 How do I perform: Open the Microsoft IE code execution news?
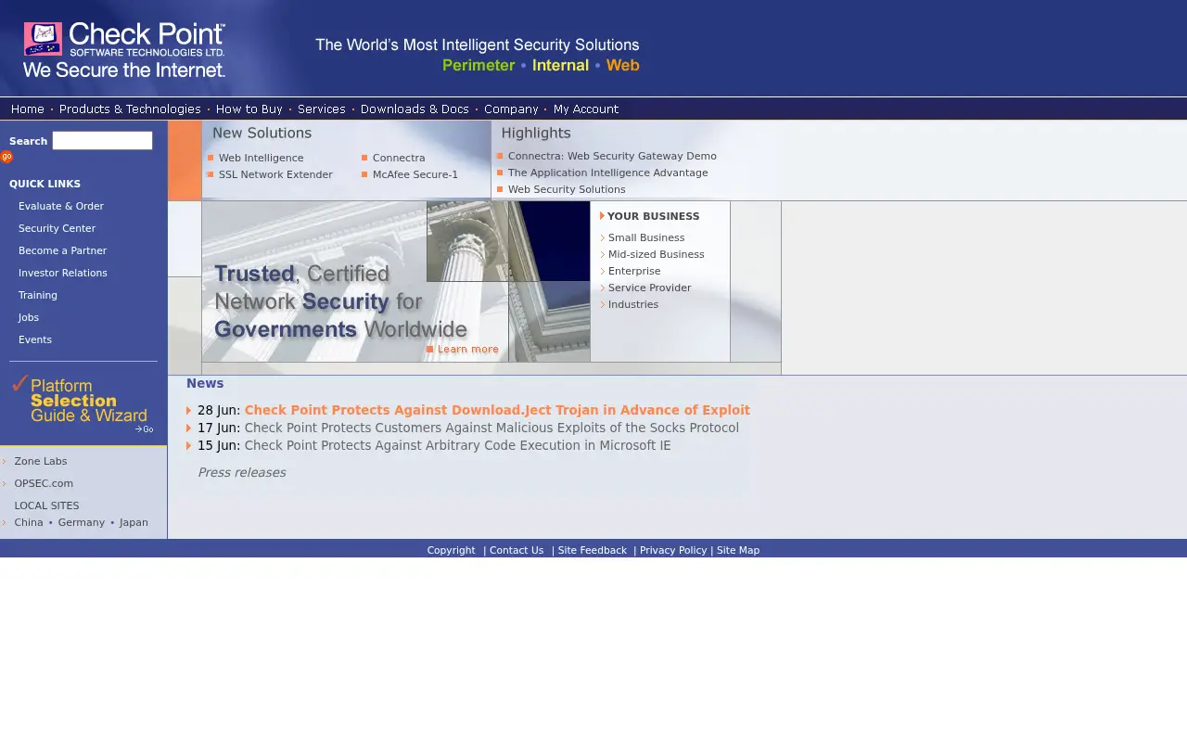tap(457, 445)
